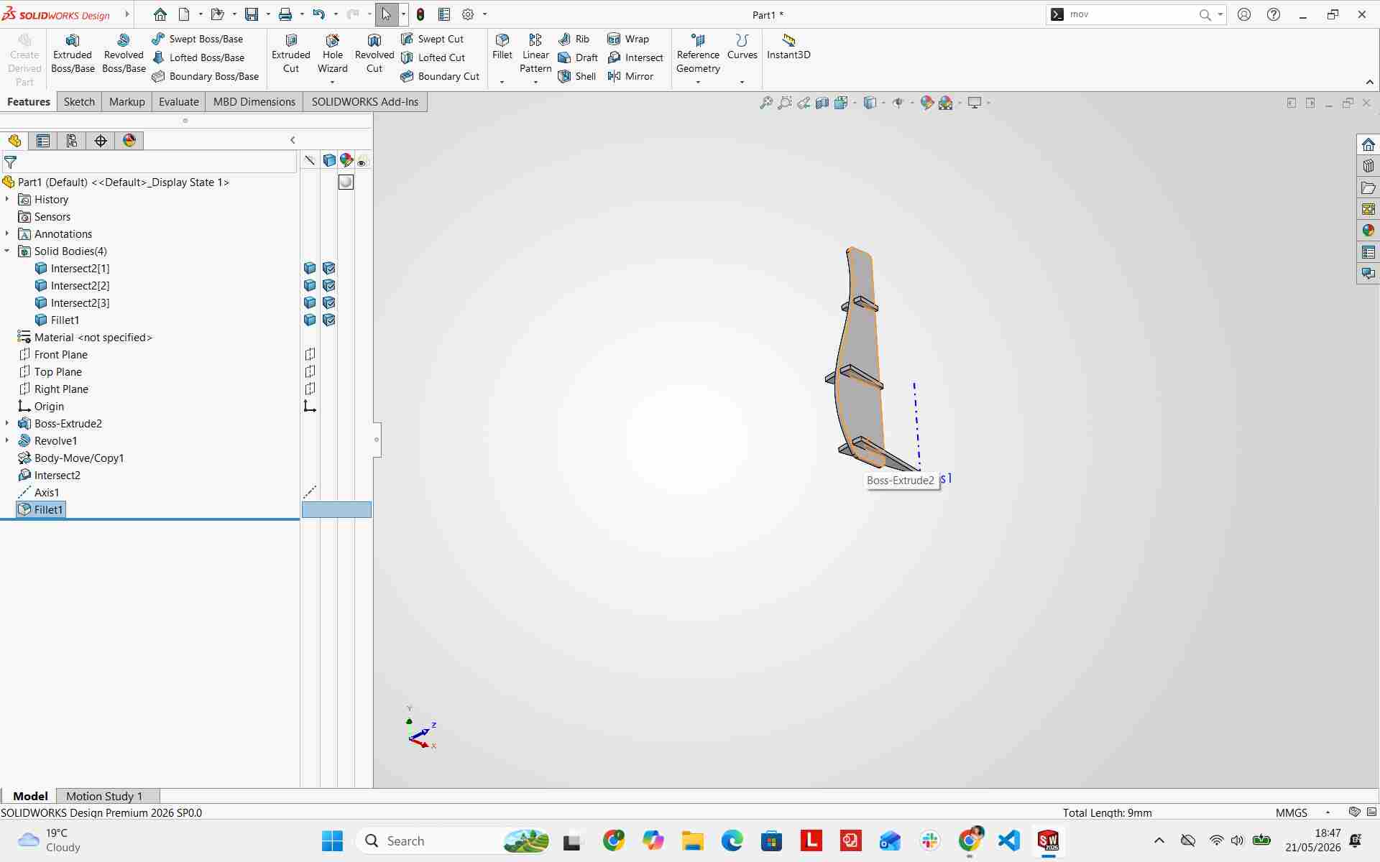Enable Instant3D
The image size is (1380, 862).
pyautogui.click(x=788, y=47)
